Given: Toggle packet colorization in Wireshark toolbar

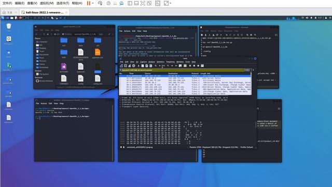Looking at the screenshot, I should tap(185, 66).
